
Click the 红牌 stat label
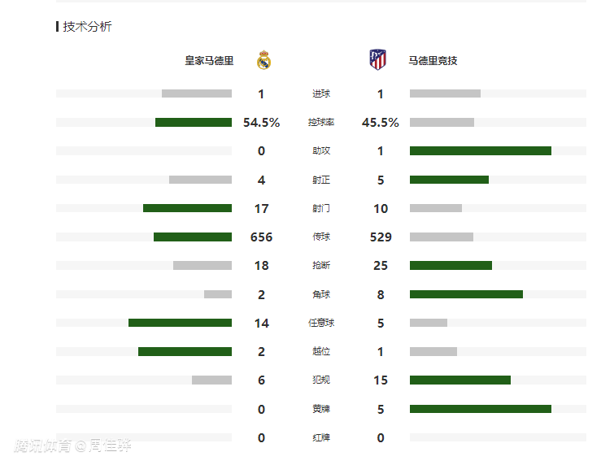coord(321,437)
